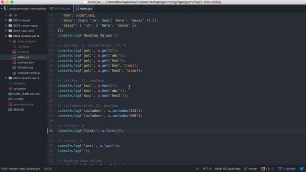Click the ISSUE_TEMPLATE.md markdown icon

pyautogui.click(x=10, y=94)
